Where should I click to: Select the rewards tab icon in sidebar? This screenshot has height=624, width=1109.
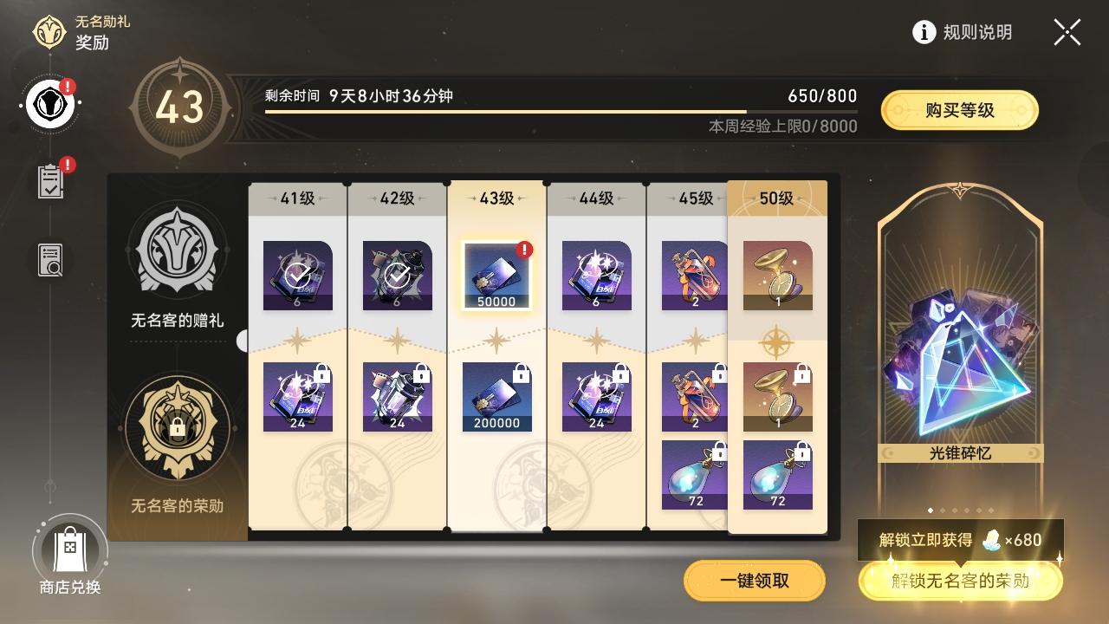pos(50,103)
